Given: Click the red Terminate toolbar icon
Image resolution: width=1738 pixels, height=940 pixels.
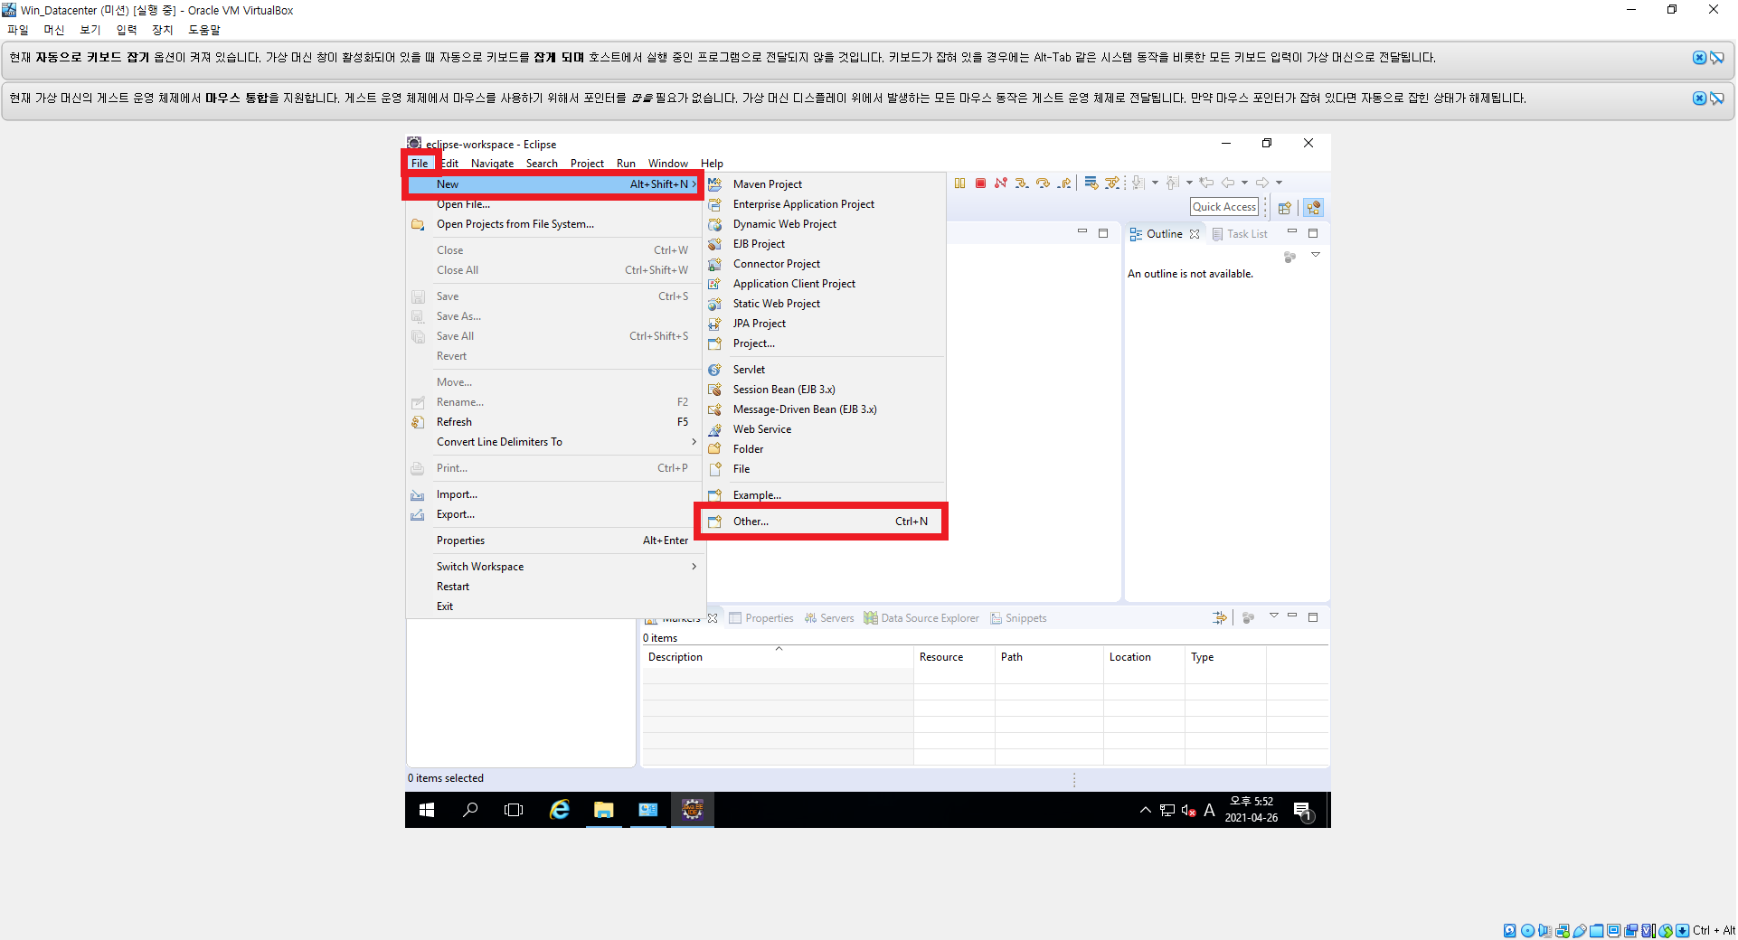Looking at the screenshot, I should point(980,183).
